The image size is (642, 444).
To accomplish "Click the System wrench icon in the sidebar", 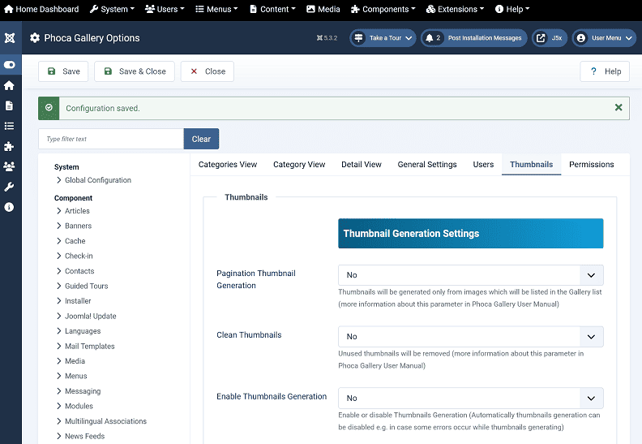I will [x=9, y=187].
